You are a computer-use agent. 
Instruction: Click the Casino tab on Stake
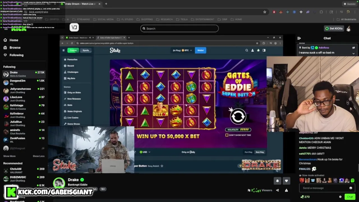73,50
